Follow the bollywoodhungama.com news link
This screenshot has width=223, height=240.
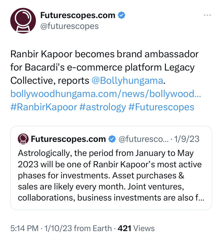click(106, 94)
